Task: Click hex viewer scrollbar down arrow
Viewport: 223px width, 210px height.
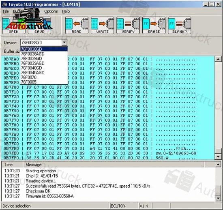Action: [x=218, y=156]
